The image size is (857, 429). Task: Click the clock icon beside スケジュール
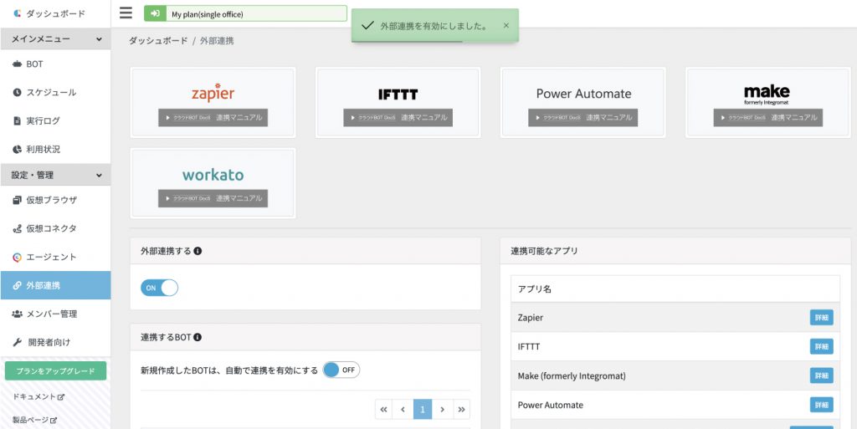(17, 93)
